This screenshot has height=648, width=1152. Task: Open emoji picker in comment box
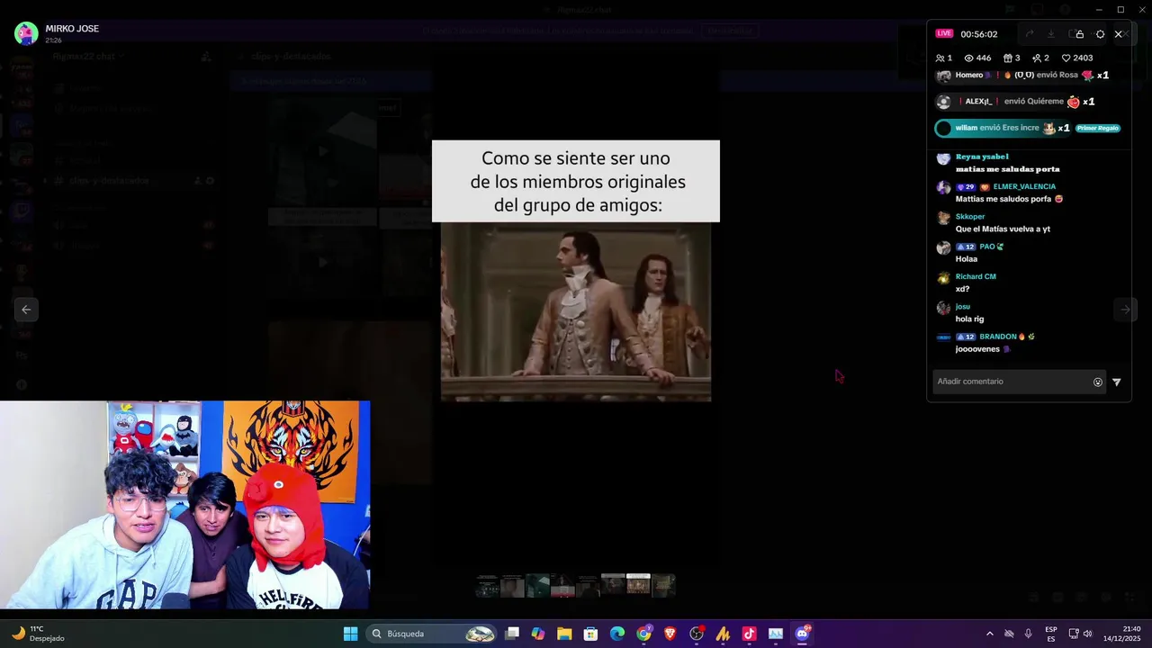point(1098,382)
